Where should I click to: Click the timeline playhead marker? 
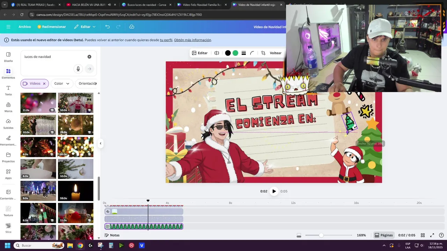pos(148,201)
